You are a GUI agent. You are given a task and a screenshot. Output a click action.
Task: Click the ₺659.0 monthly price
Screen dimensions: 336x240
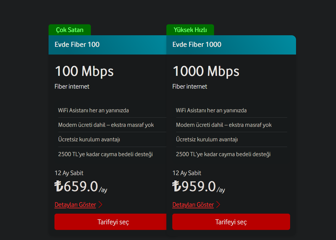[x=76, y=186]
